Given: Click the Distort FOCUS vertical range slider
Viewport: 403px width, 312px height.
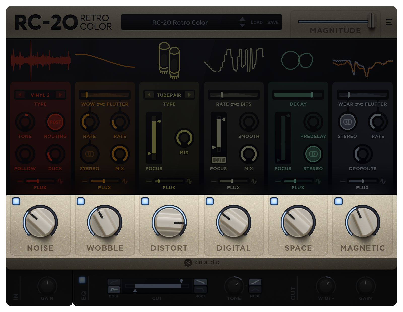Looking at the screenshot, I should point(154,138).
